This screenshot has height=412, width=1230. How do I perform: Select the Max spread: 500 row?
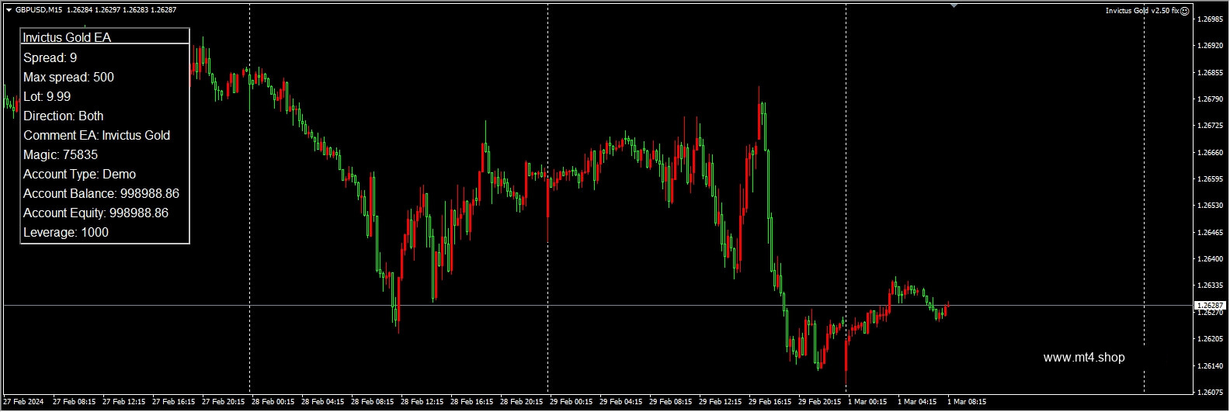(68, 77)
